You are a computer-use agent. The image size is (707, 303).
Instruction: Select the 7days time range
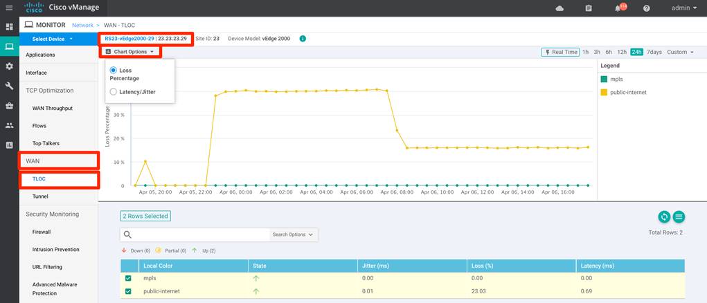tap(654, 52)
